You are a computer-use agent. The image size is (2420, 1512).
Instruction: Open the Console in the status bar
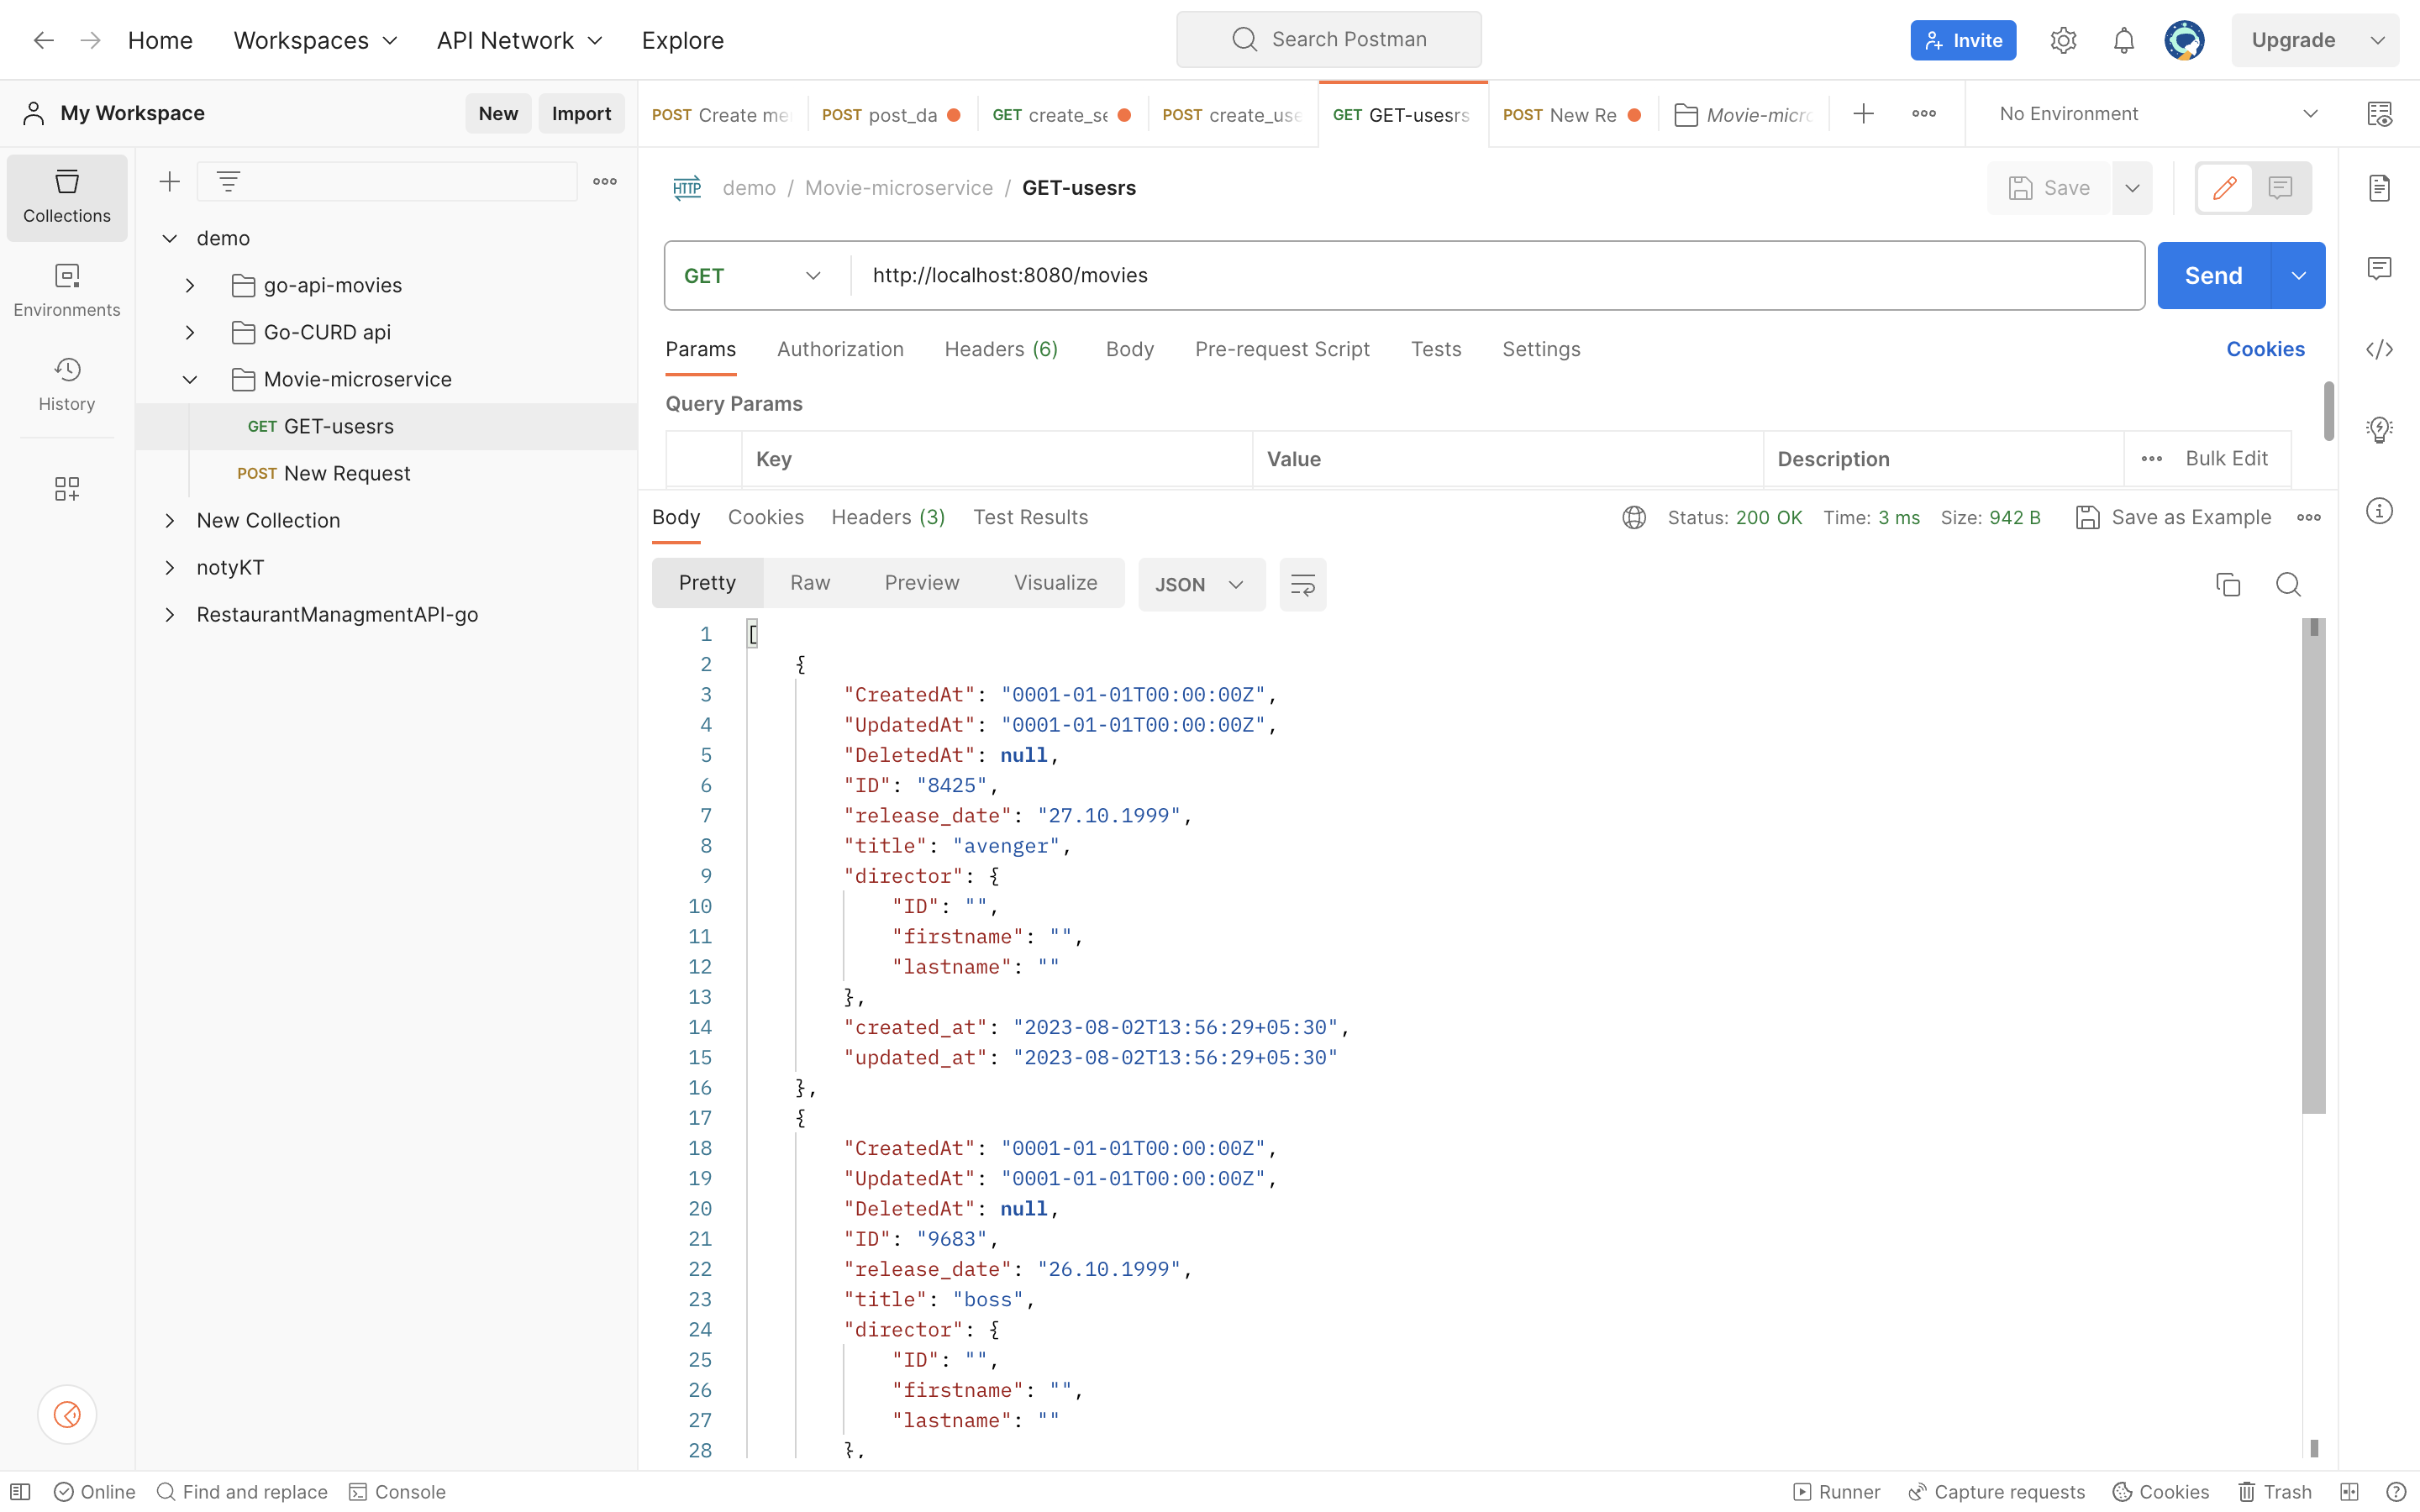click(398, 1491)
